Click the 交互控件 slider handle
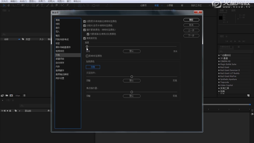 click(132, 77)
